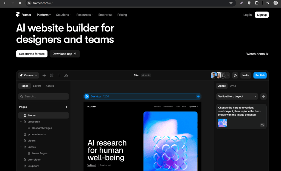Viewport: 281px width, 171px height.
Task: Click plus button beside Vertical Hero Layout
Action: (263, 97)
